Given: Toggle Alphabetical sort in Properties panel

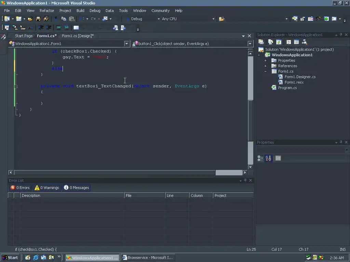Looking at the screenshot, I should tap(269, 158).
